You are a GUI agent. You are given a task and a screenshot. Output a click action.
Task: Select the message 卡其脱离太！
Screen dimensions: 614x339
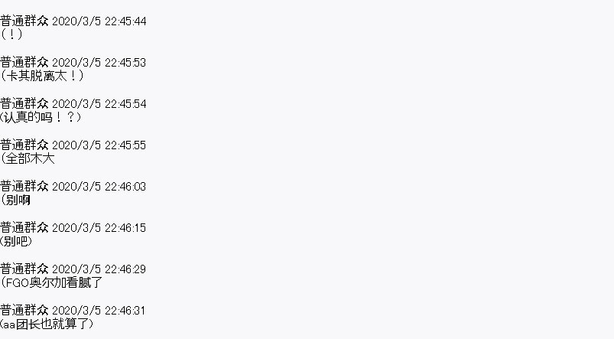[x=42, y=76]
